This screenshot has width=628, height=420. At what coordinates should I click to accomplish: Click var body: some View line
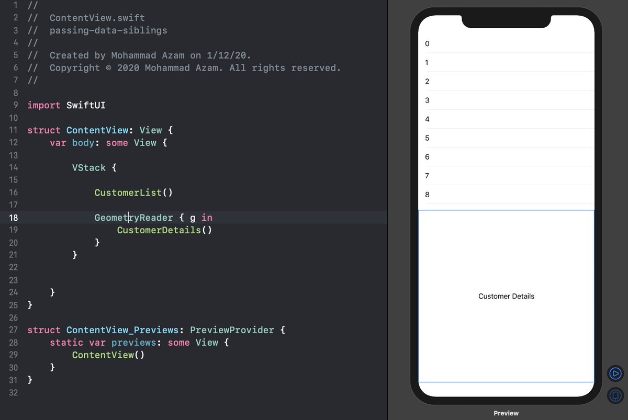click(x=108, y=142)
